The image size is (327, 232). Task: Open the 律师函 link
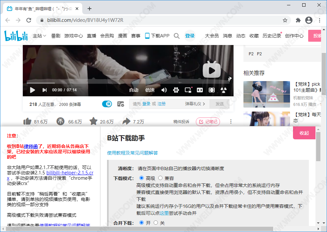click(x=31, y=146)
